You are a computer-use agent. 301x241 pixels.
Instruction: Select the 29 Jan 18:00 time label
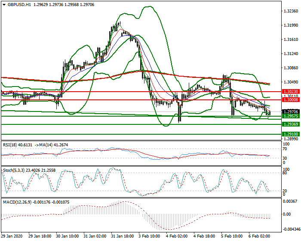tap(40, 236)
